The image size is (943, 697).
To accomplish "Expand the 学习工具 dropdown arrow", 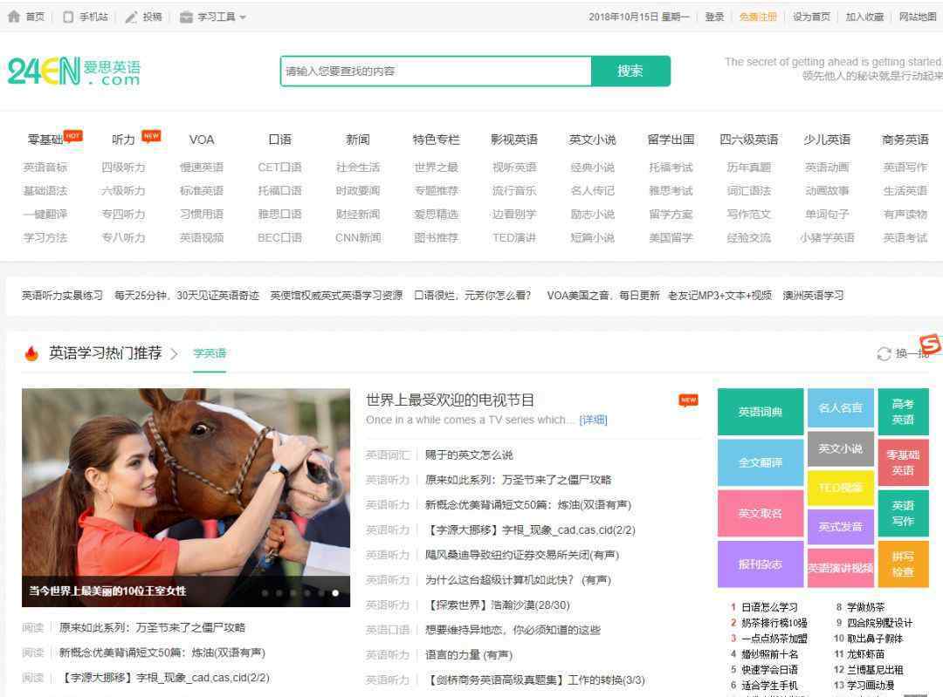I will [243, 17].
